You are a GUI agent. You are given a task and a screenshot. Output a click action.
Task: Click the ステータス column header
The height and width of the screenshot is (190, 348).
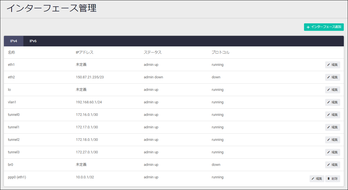pyautogui.click(x=153, y=52)
